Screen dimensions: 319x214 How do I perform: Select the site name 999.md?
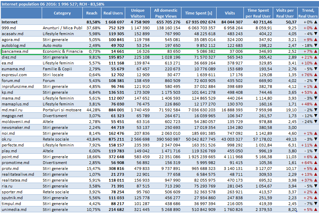point(9,28)
